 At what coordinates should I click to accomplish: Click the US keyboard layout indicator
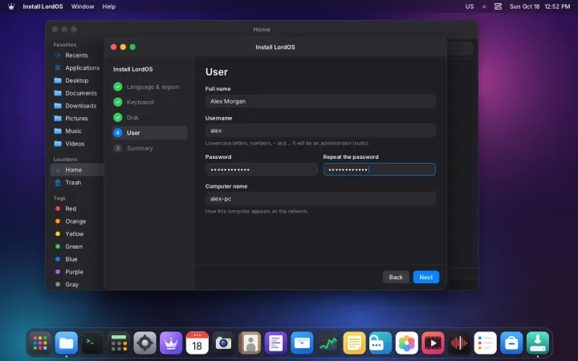point(470,6)
